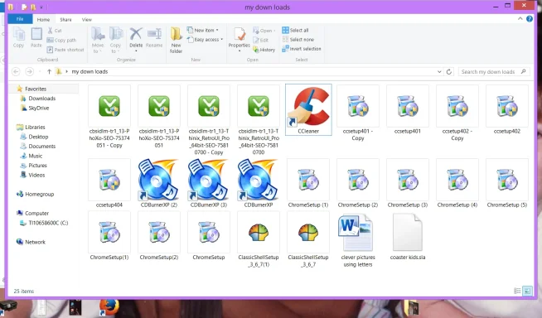Select cbsidlm Thinix_RetroUI_Pro 75810700 - Copy file
This screenshot has width=542, height=318.
[209, 106]
